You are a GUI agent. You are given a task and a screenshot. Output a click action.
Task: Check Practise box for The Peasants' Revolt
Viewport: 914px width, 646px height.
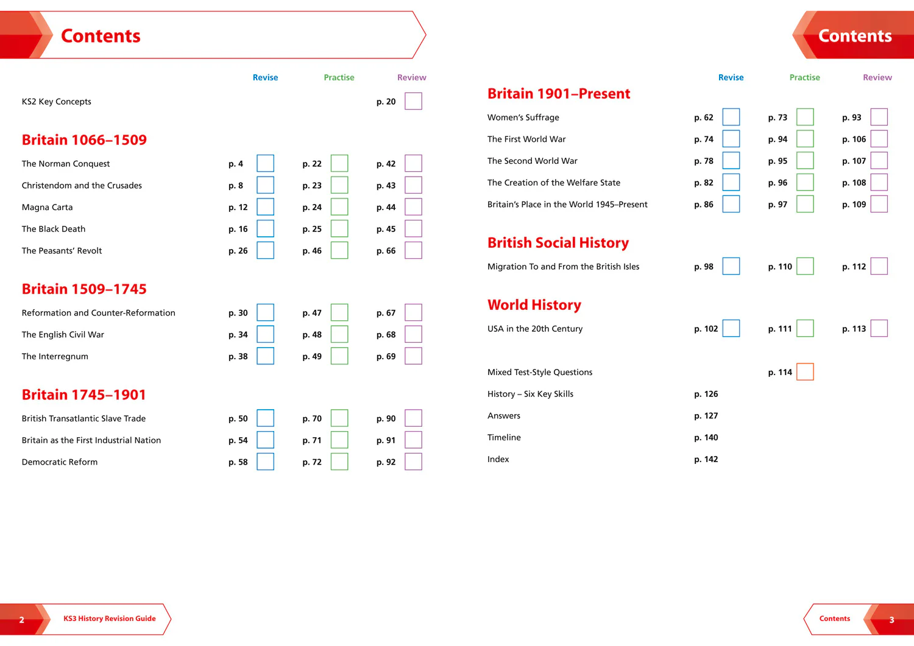(x=339, y=250)
